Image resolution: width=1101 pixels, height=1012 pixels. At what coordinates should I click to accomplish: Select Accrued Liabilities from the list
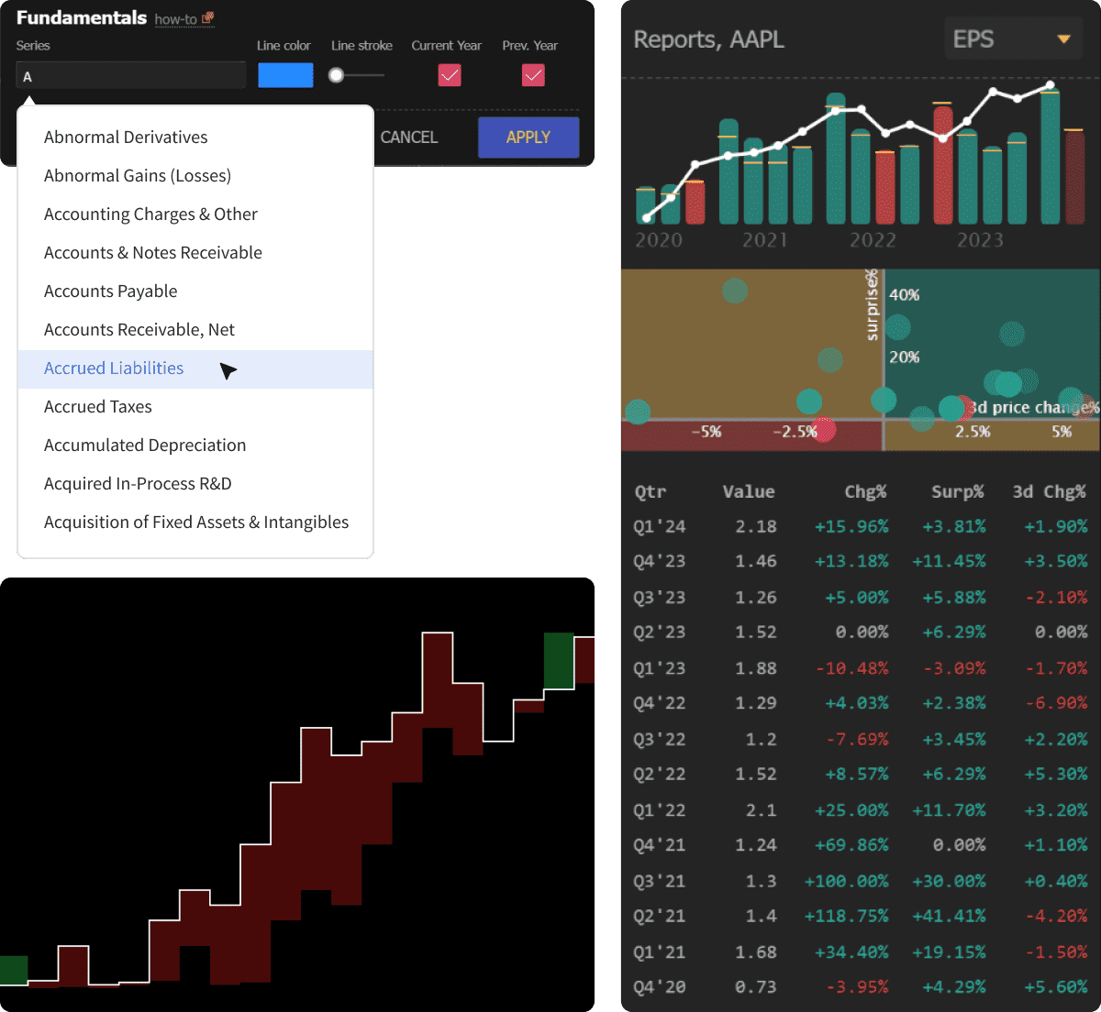[x=114, y=368]
